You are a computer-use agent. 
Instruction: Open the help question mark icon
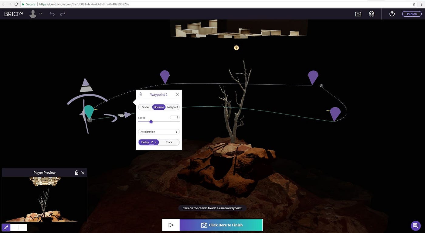(392, 14)
